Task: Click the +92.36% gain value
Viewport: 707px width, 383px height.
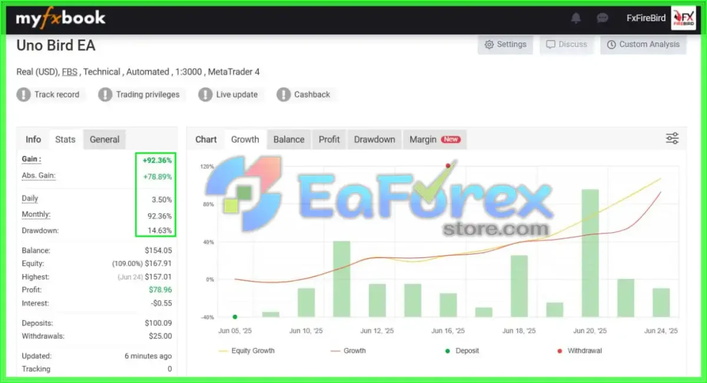Action: point(157,160)
